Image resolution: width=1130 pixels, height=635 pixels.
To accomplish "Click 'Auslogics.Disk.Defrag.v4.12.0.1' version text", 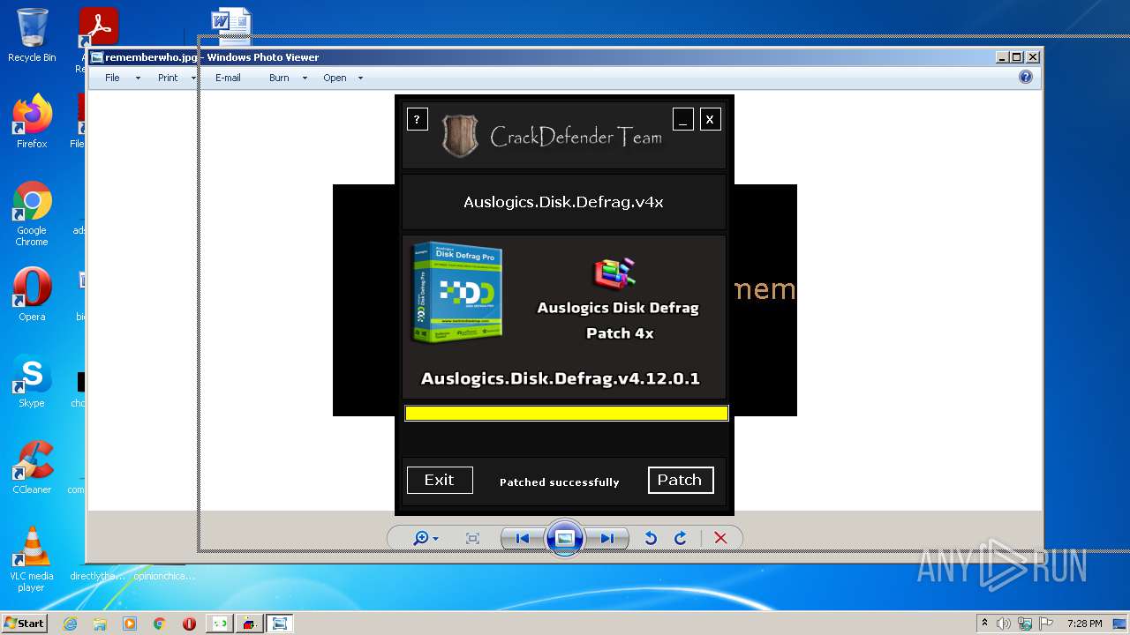I will [x=561, y=378].
